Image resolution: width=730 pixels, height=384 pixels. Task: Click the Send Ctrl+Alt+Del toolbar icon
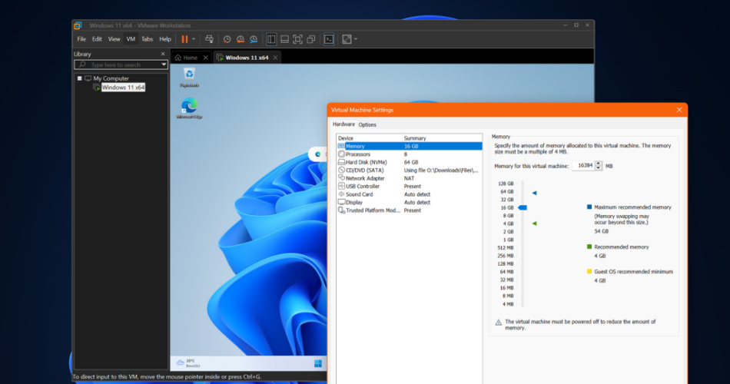point(210,38)
